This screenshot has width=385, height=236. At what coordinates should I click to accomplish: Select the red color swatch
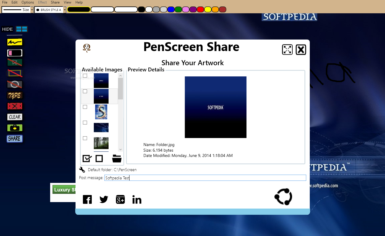coord(200,9)
